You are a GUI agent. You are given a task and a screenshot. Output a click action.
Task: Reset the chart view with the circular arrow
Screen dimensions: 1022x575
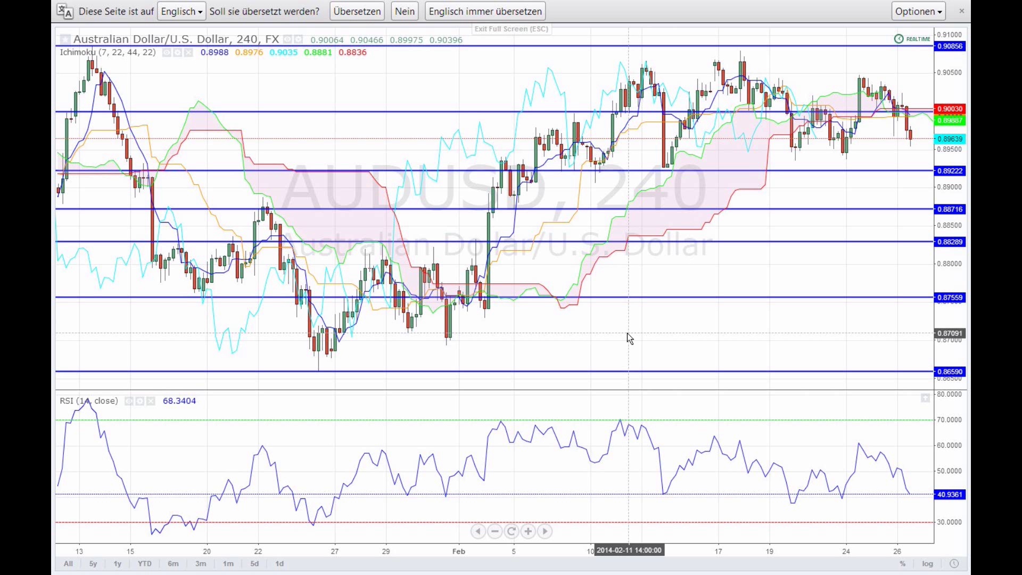pyautogui.click(x=512, y=531)
